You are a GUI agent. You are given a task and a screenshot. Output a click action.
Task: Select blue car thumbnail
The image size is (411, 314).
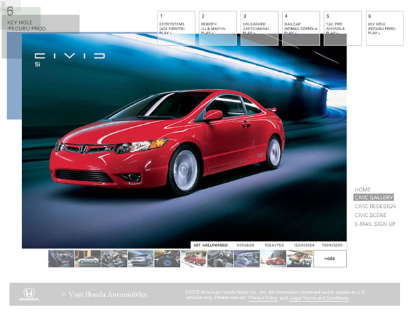click(x=247, y=259)
